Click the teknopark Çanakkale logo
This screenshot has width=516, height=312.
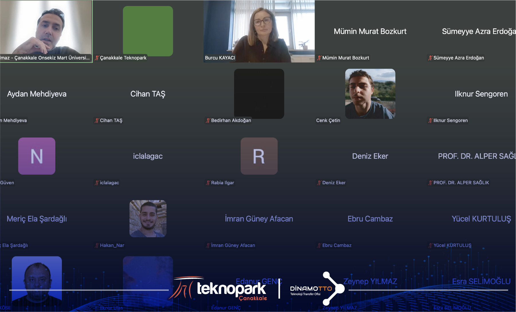221,289
